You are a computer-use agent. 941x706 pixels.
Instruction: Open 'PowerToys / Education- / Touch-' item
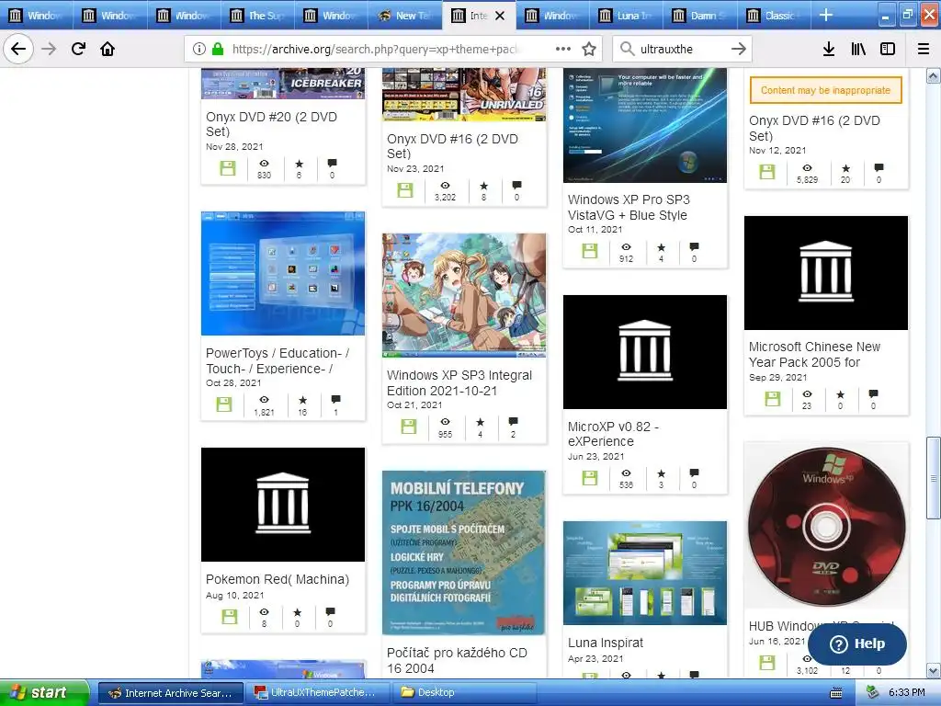278,360
